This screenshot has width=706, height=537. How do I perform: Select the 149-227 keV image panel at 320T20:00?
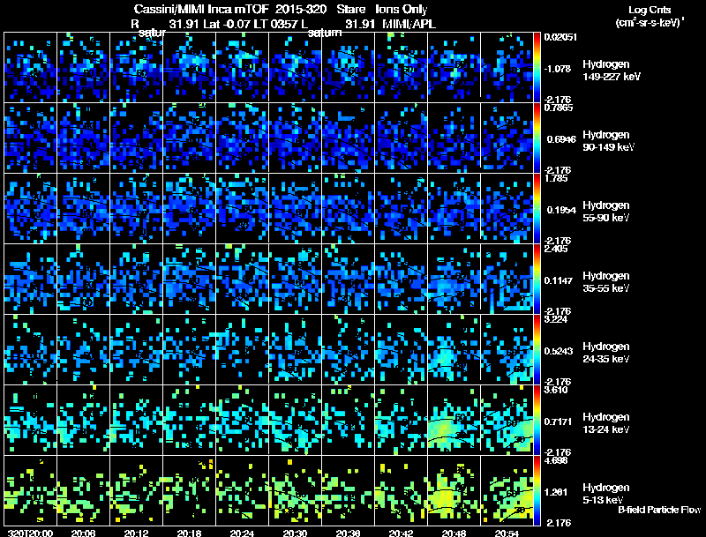[x=30, y=68]
